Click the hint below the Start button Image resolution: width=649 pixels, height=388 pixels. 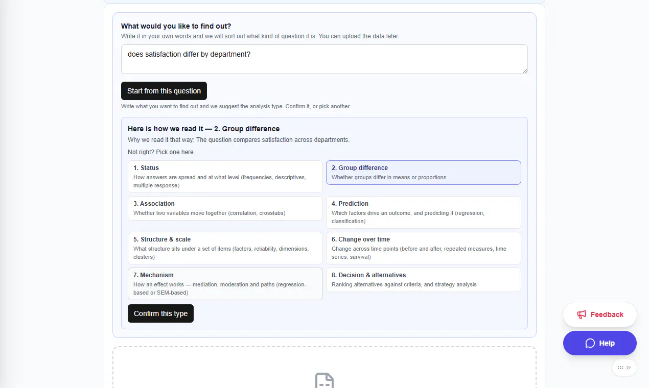[236, 107]
